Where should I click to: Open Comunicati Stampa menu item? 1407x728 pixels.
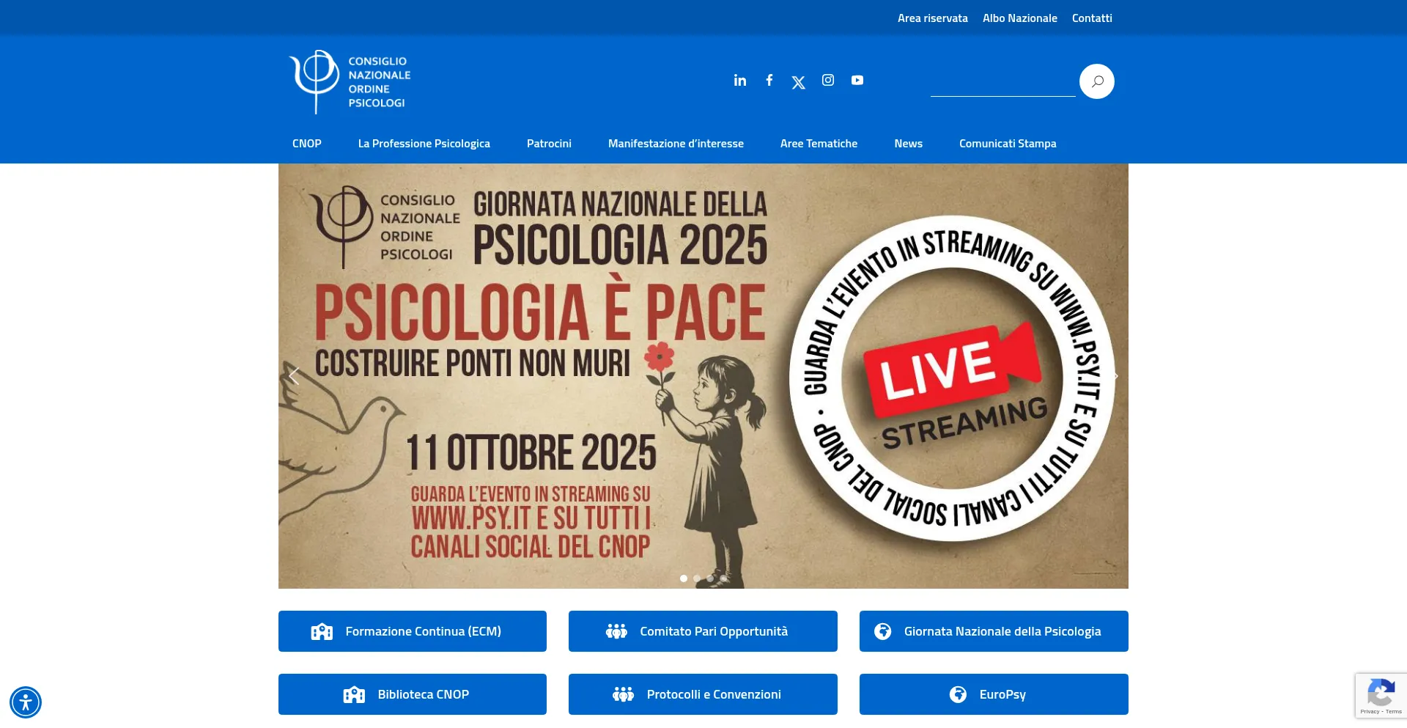[x=1007, y=144]
